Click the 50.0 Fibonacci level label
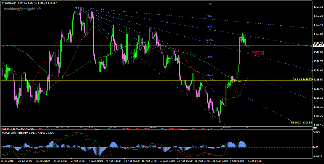This screenshot has width=324, height=164. (209, 57)
